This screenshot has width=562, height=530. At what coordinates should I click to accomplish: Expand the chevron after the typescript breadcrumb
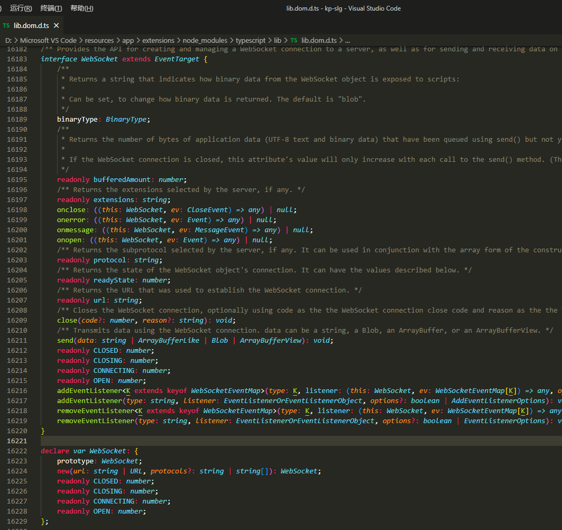pos(270,40)
